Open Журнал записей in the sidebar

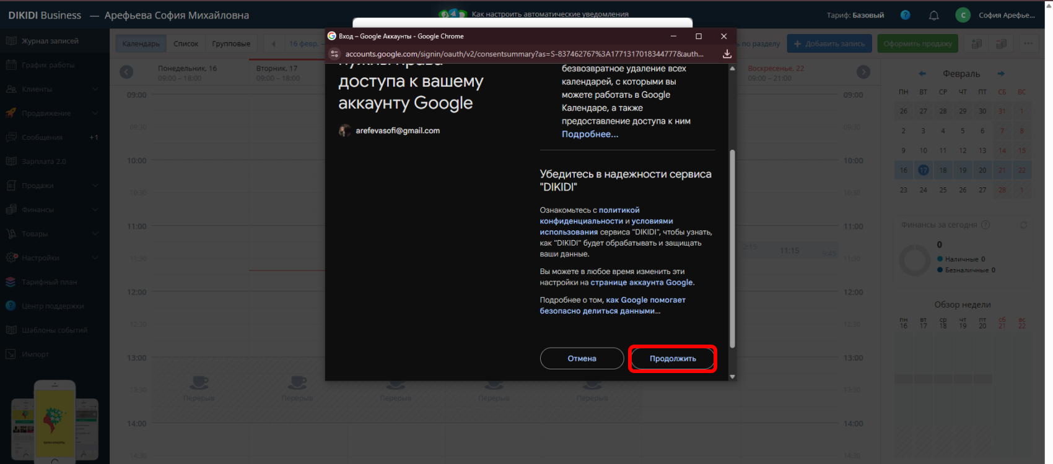(50, 41)
